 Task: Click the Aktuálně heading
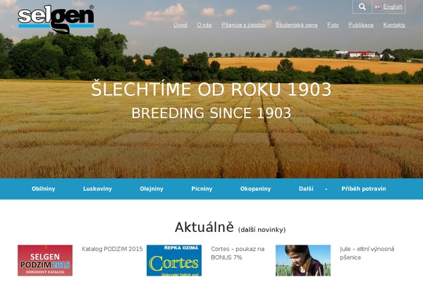204,227
